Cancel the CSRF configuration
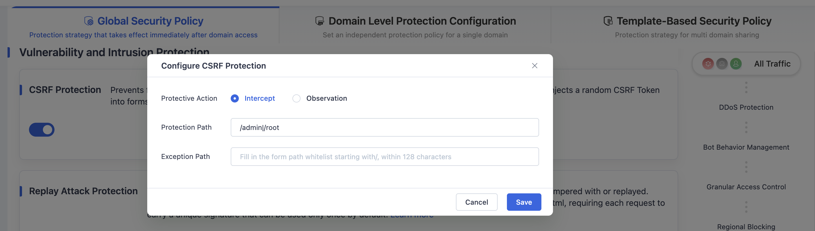The width and height of the screenshot is (815, 231). (x=476, y=202)
